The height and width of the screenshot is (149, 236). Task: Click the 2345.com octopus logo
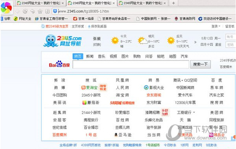[x=63, y=40]
